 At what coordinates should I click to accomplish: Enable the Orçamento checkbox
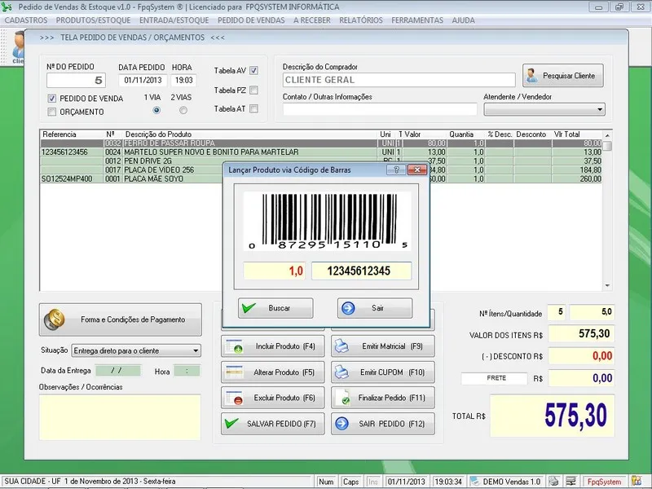52,112
